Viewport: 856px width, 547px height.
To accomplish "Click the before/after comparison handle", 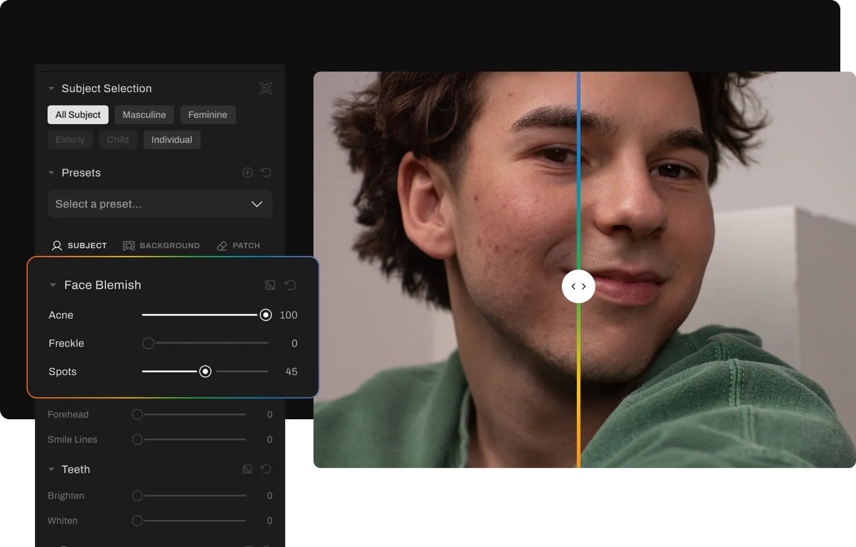I will point(578,286).
